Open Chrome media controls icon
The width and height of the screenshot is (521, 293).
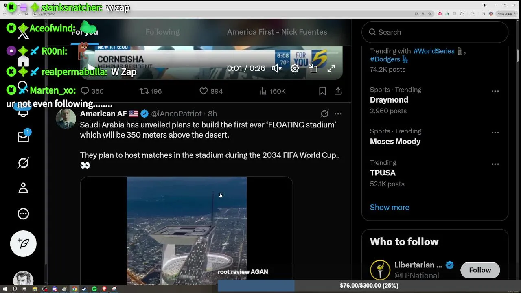pyautogui.click(x=484, y=14)
